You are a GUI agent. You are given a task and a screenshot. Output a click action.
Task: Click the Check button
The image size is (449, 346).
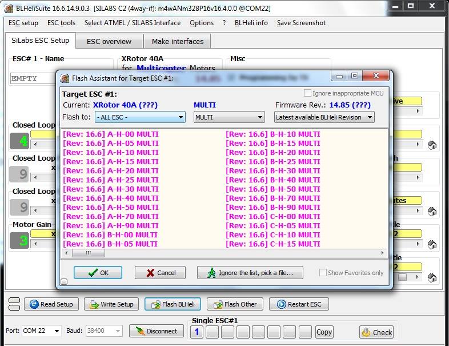pos(376,332)
